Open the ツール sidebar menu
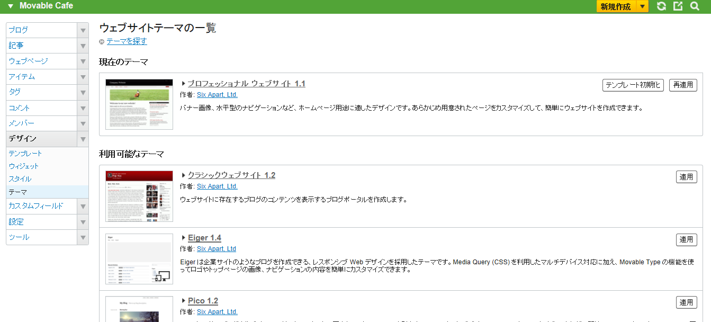 coord(41,237)
